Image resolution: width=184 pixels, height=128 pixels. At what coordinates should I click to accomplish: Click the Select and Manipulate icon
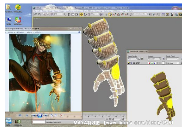click(x=106, y=15)
